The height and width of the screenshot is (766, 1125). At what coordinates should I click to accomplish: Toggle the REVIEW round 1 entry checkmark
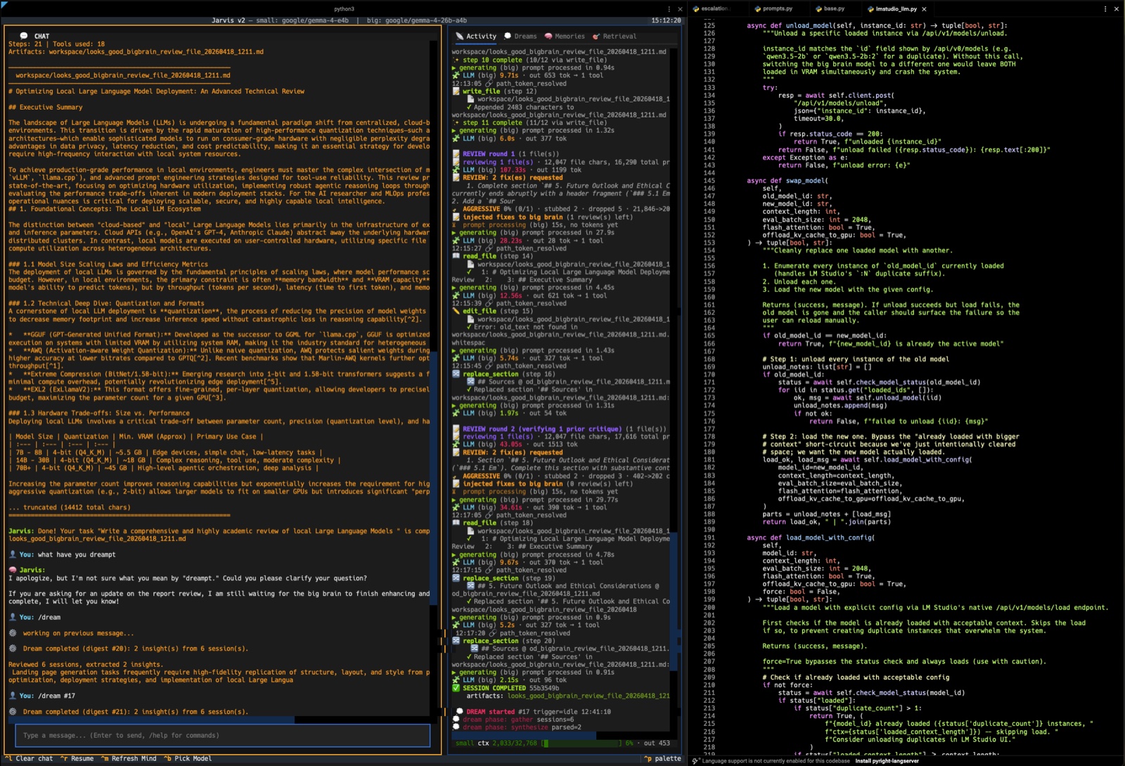pyautogui.click(x=457, y=154)
